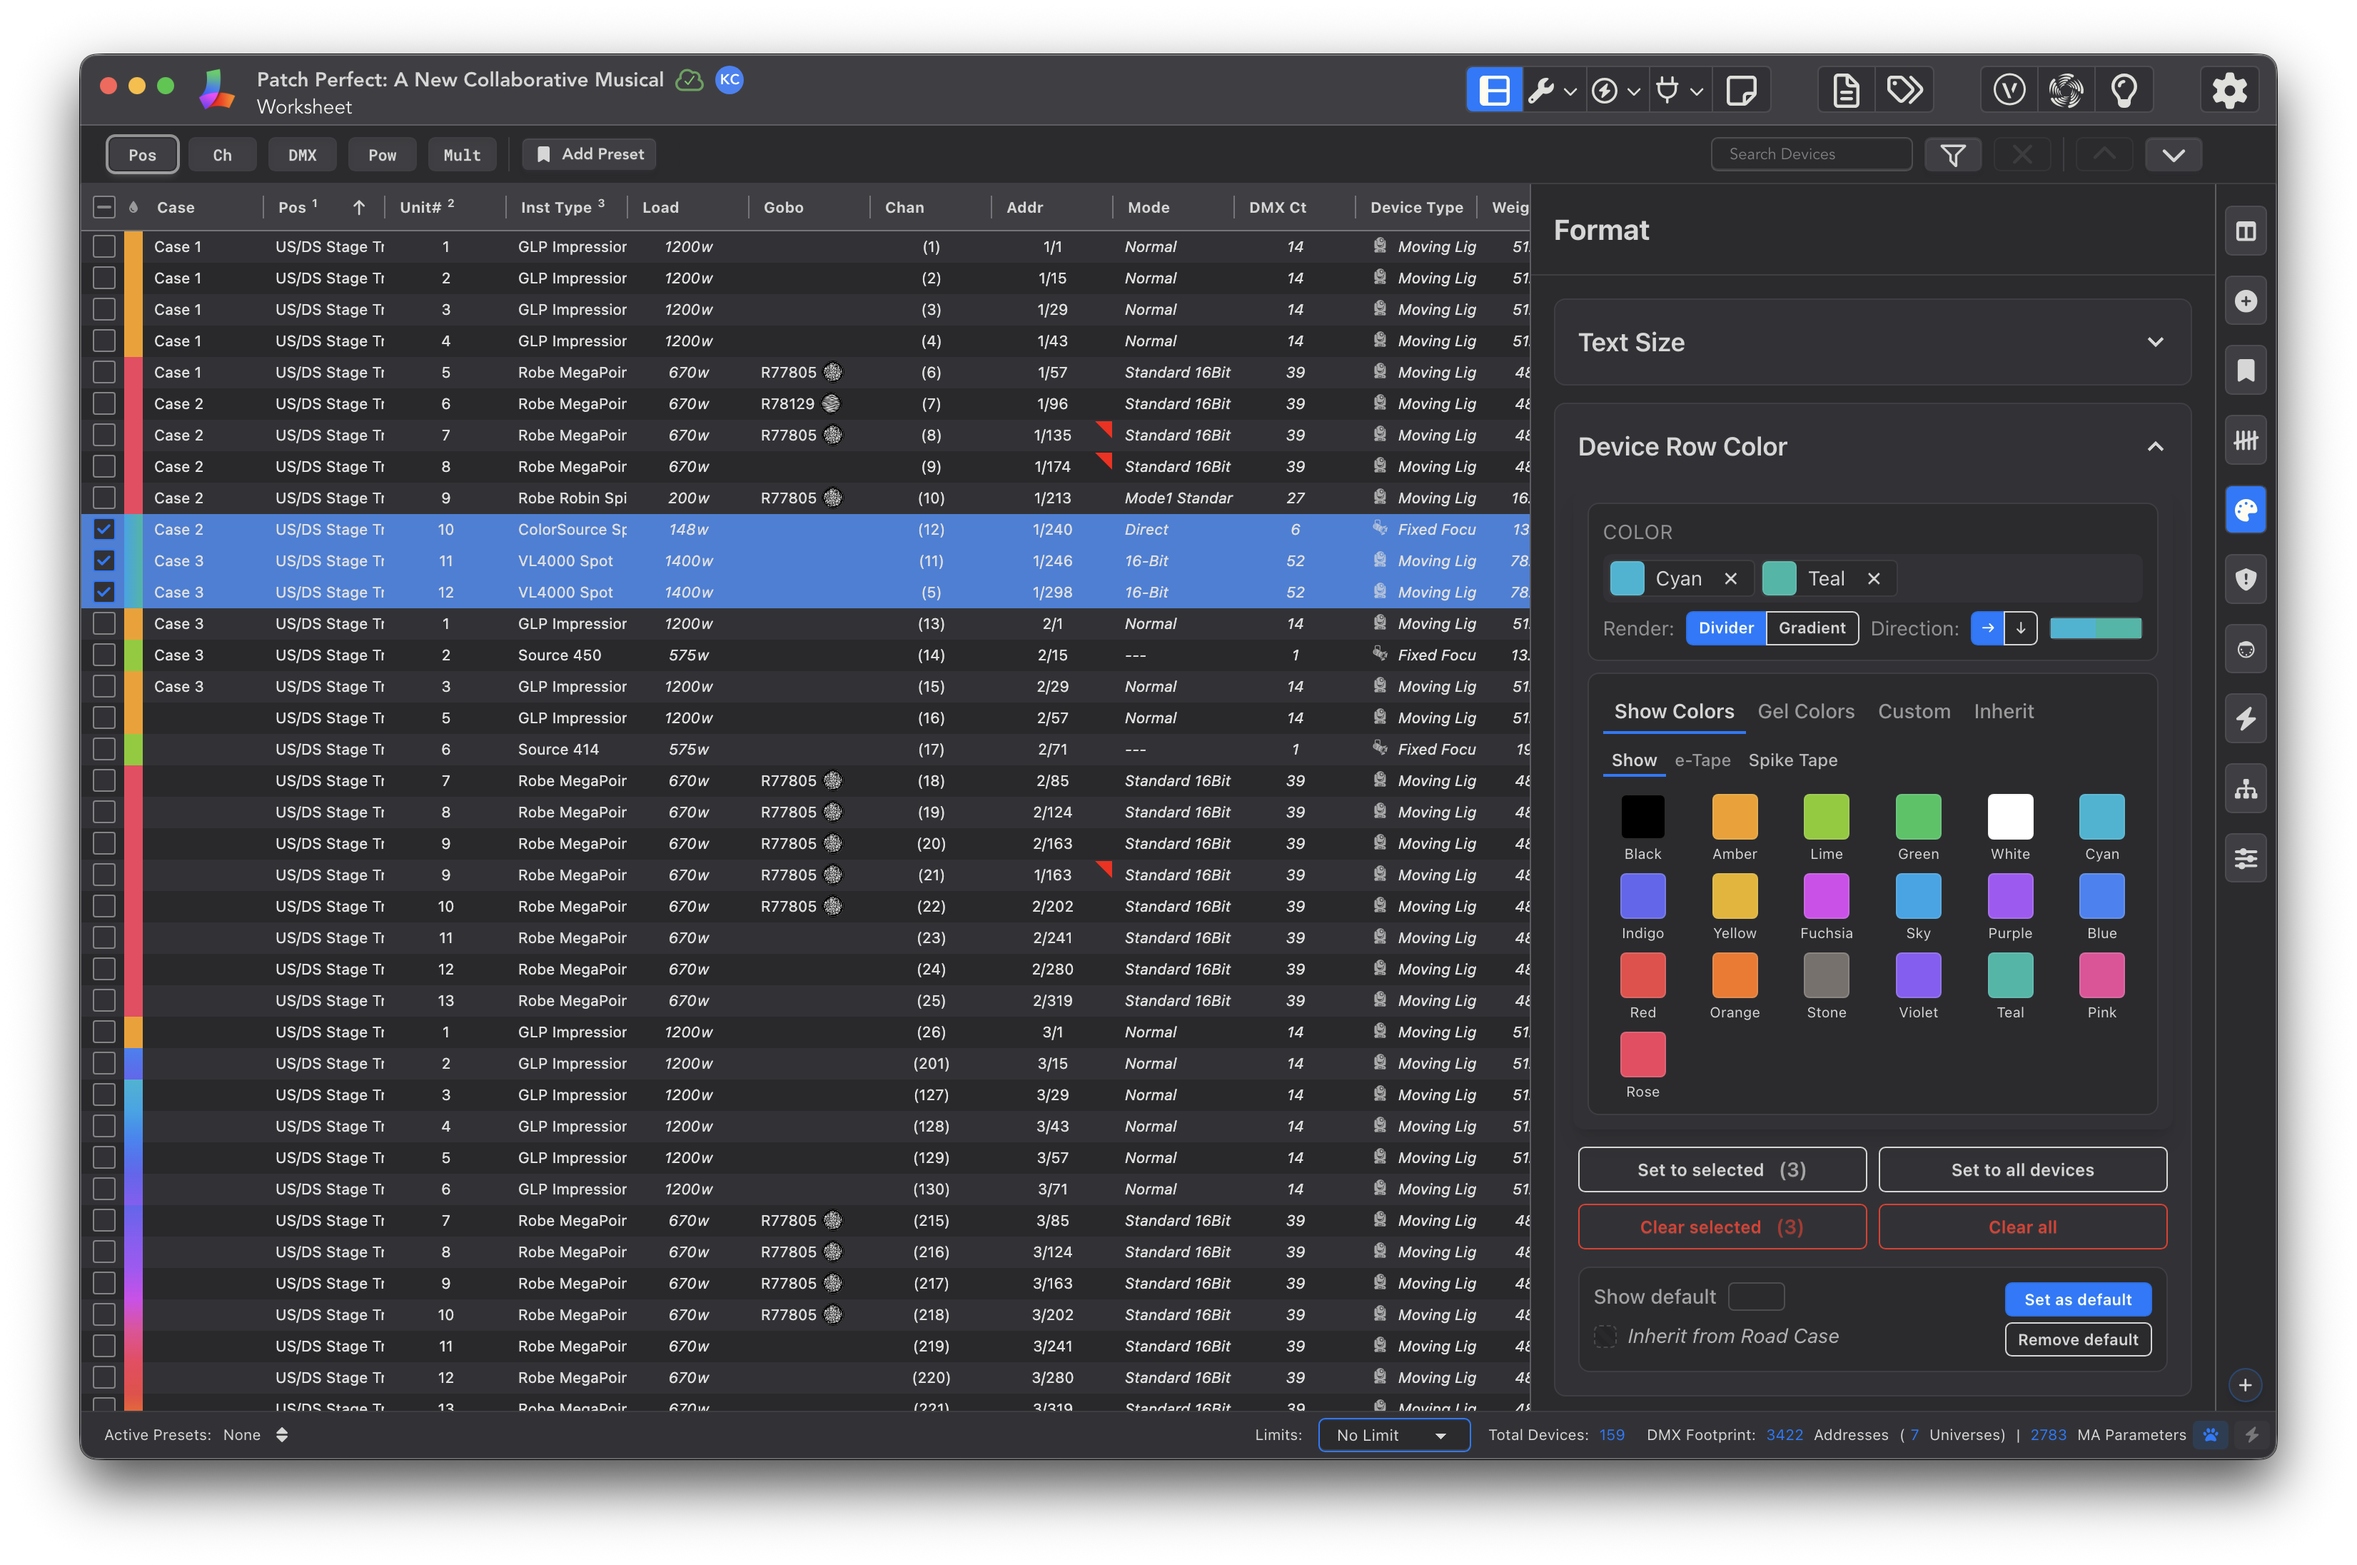The width and height of the screenshot is (2357, 1565).
Task: Open the hierarchy tree sidebar icon
Action: click(2245, 788)
